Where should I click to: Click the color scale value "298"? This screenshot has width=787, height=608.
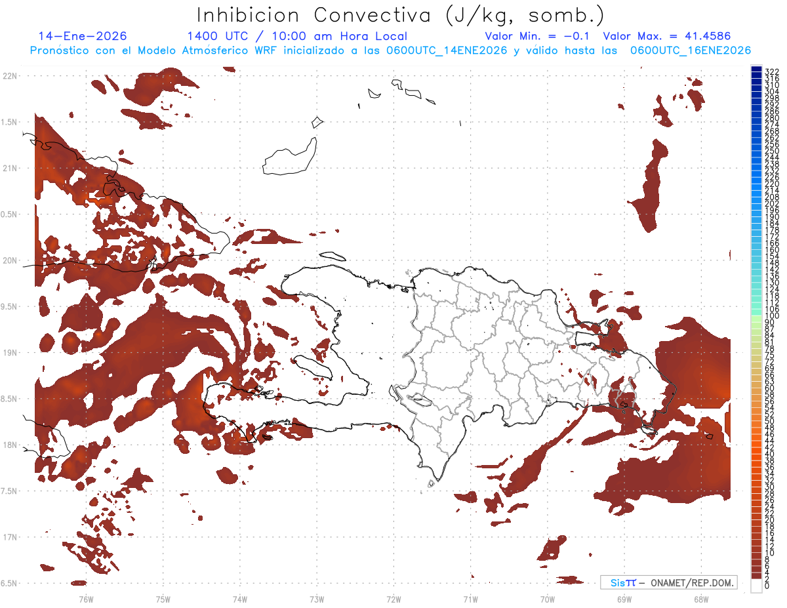pyautogui.click(x=772, y=98)
